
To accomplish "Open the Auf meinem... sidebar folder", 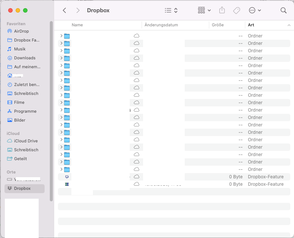I will [24, 67].
